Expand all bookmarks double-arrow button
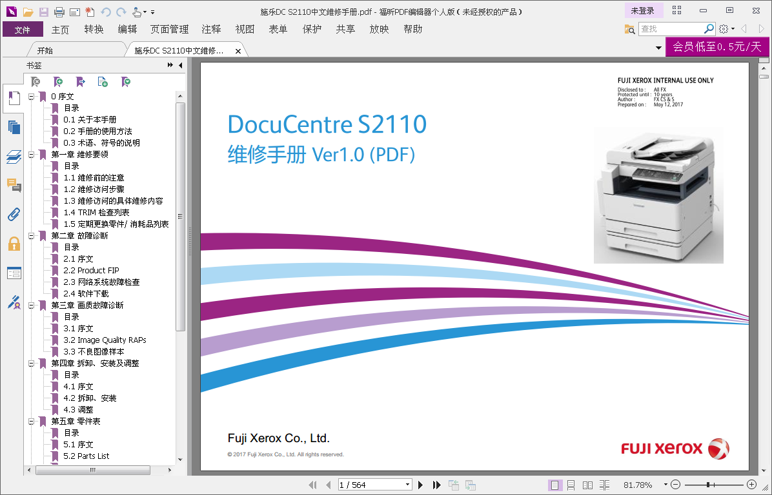The width and height of the screenshot is (772, 495). point(170,65)
